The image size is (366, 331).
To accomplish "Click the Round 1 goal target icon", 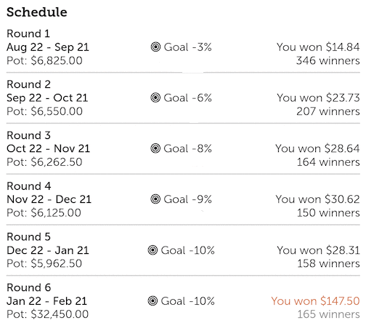I will click(x=155, y=47).
